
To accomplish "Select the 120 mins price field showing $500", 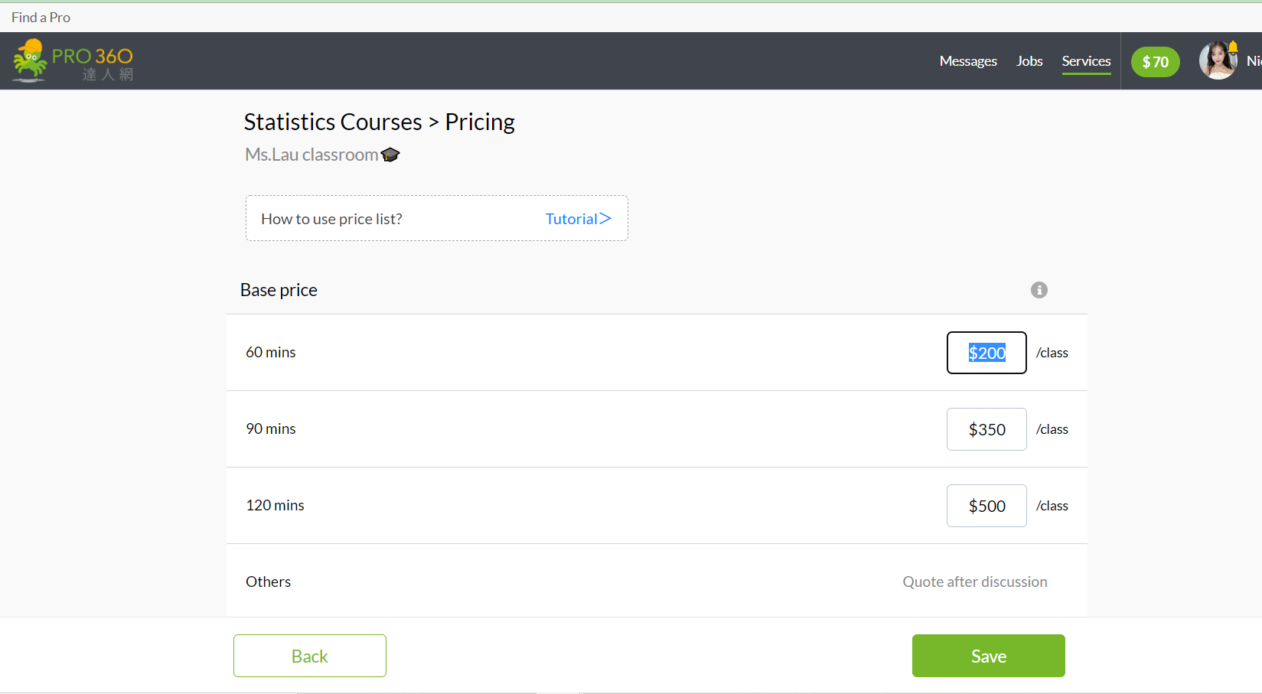I will click(986, 506).
